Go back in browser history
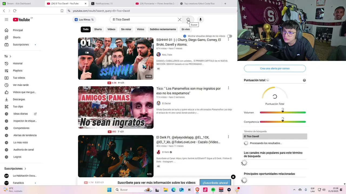Screen dimensions: 346x194 [4, 11]
